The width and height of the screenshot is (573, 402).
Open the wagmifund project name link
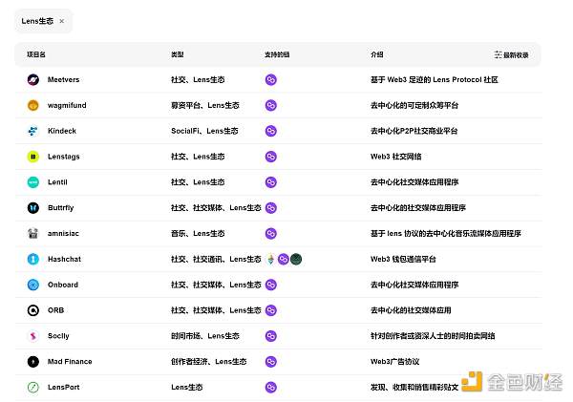coord(67,105)
